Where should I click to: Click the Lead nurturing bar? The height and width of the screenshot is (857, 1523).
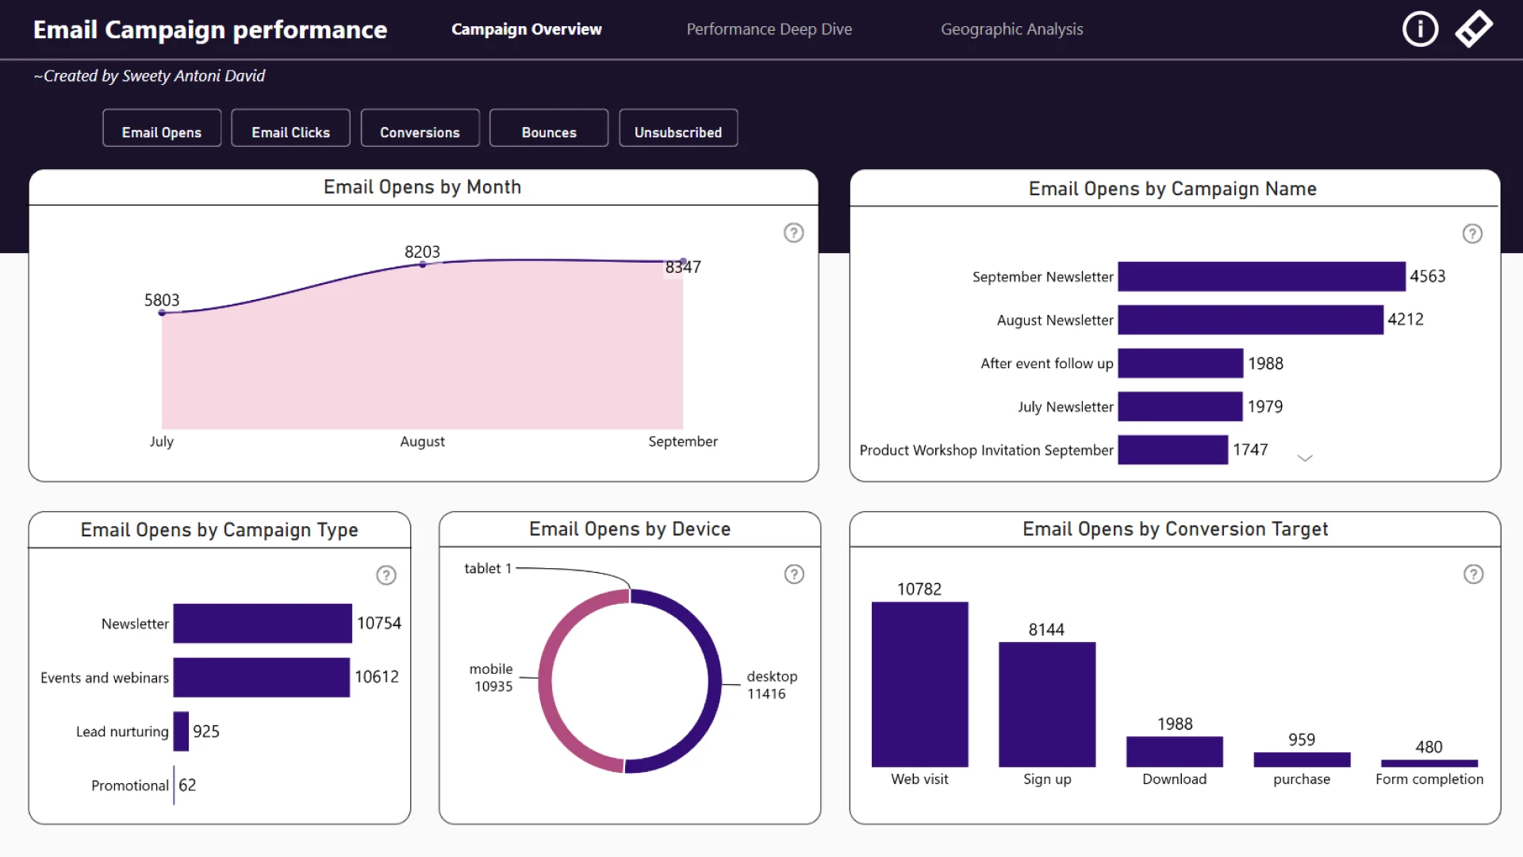click(181, 732)
